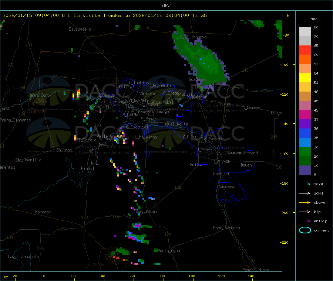
Task: Click the 'G_ALVEAR' location label
Action: tap(222, 162)
